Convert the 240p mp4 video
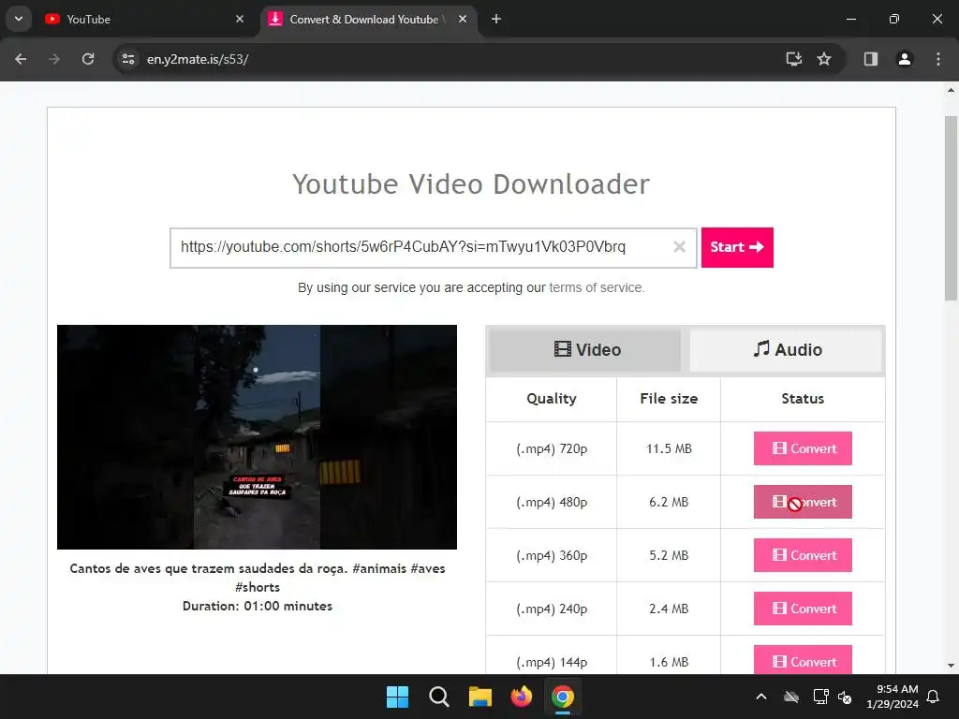The width and height of the screenshot is (959, 719). point(803,609)
